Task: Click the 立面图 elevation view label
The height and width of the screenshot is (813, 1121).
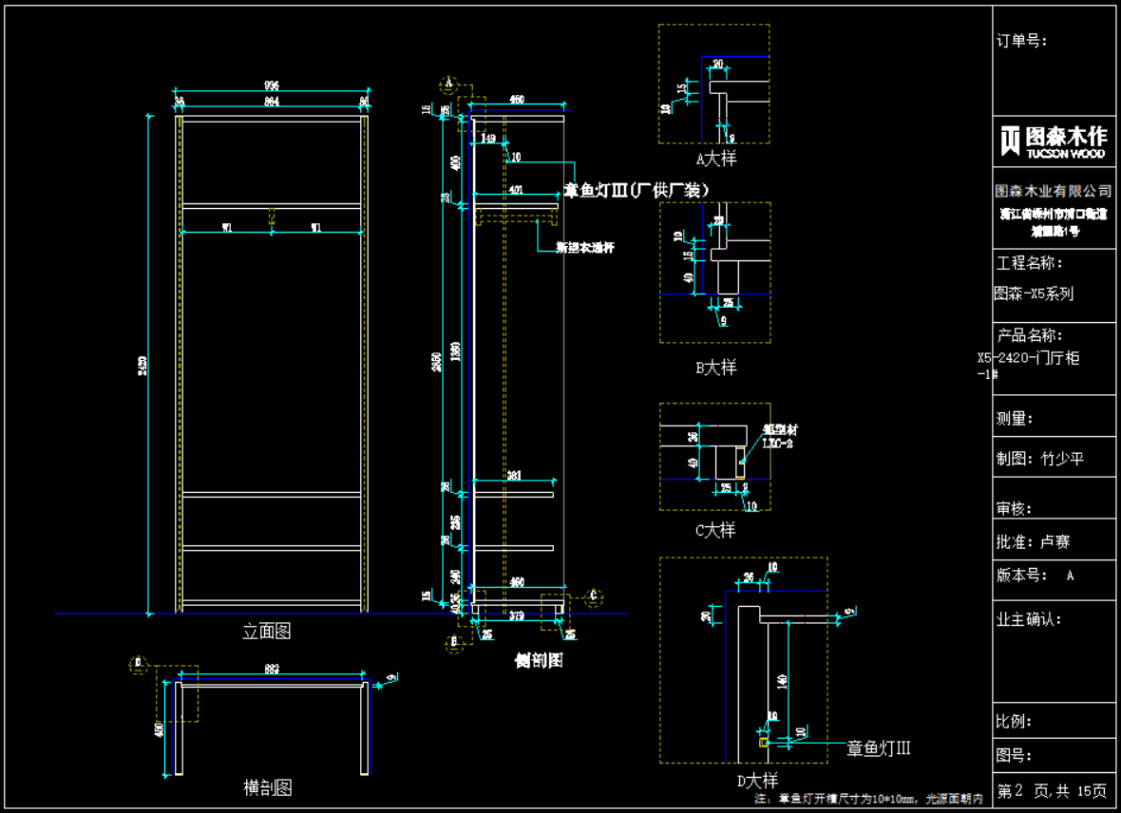Action: coord(267,631)
